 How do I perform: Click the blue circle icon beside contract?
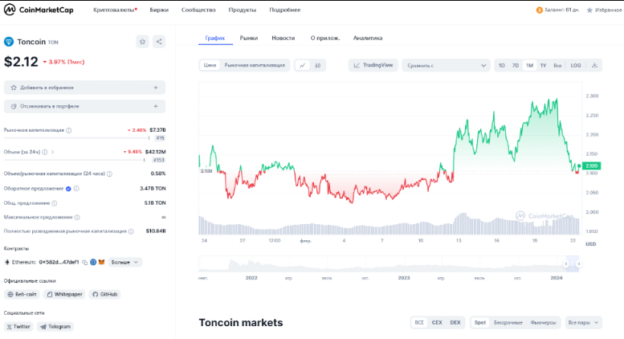pos(93,262)
